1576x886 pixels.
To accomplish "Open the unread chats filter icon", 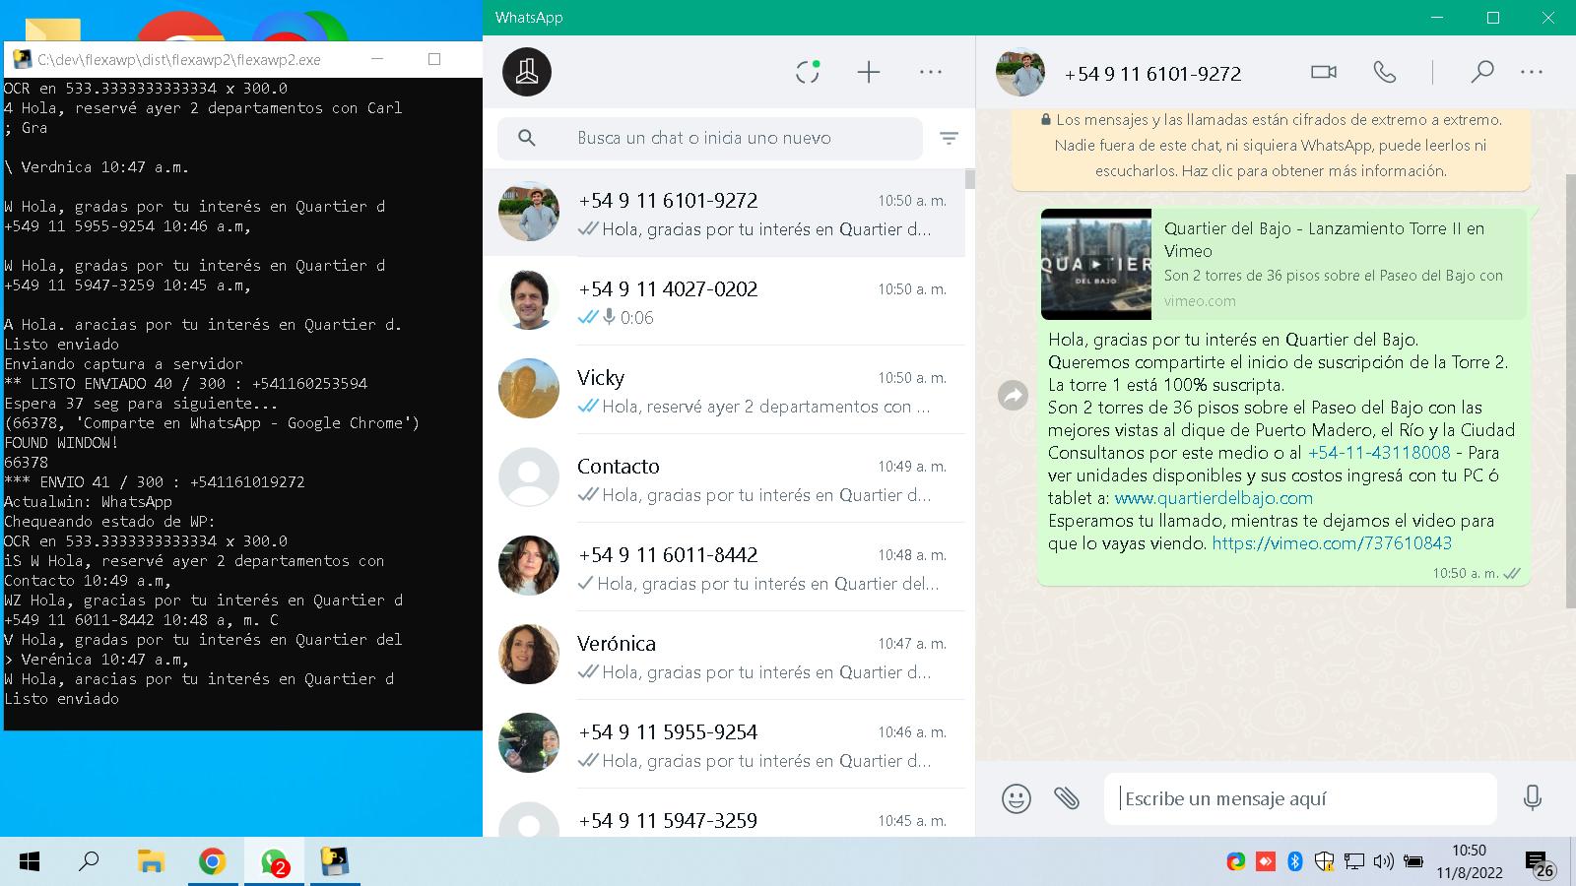I will click(949, 139).
